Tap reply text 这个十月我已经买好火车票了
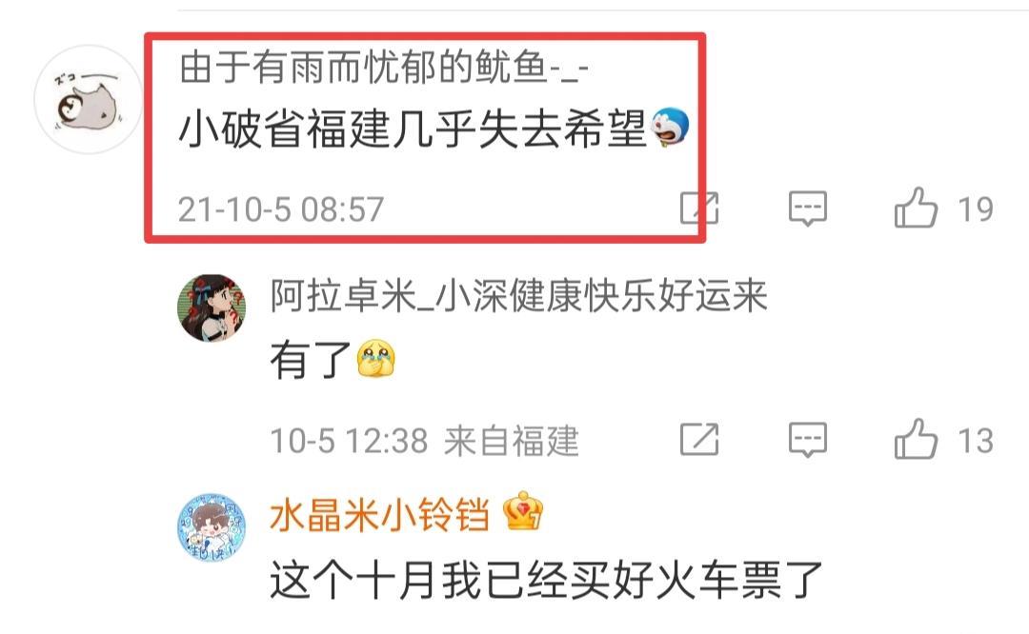The width and height of the screenshot is (1029, 634). (547, 580)
